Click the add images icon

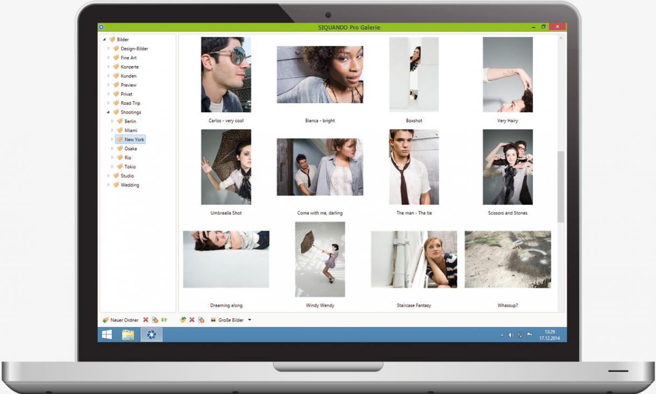click(x=183, y=320)
